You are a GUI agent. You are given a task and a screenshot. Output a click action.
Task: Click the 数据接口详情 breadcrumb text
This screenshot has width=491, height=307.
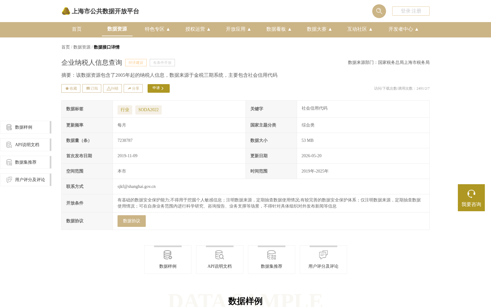[107, 47]
